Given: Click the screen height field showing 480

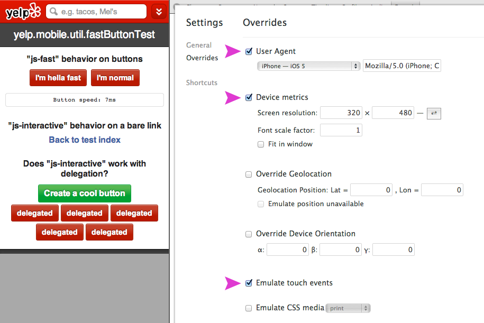Looking at the screenshot, I should [x=393, y=113].
